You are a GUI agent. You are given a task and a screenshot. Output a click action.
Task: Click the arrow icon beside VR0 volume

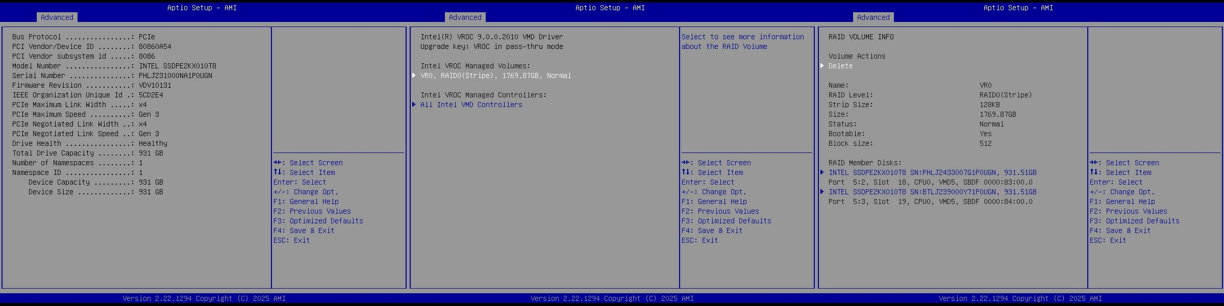(x=414, y=75)
